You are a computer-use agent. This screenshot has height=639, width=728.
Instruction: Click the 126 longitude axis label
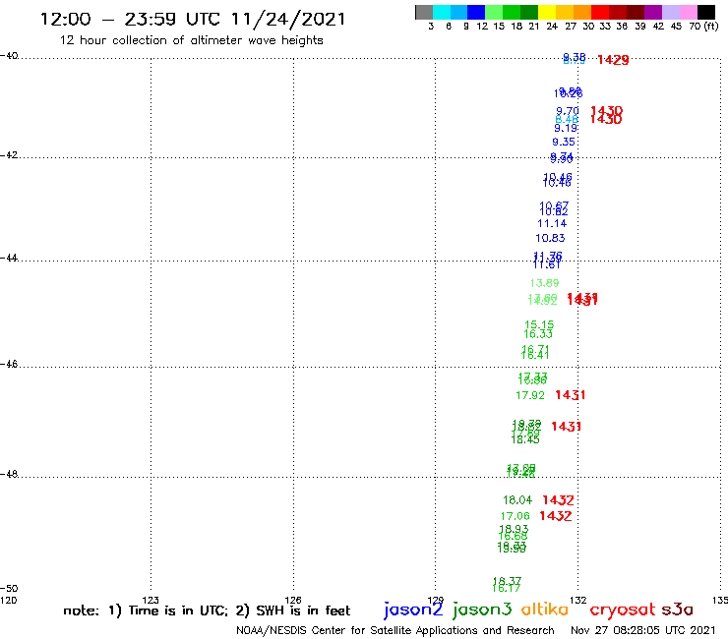click(293, 600)
